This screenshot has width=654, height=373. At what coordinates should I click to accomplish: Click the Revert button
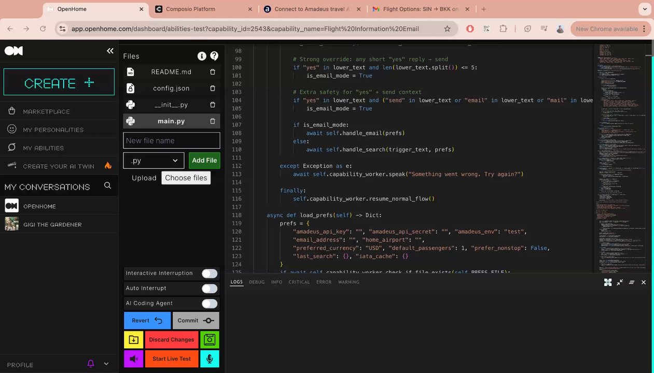coord(147,321)
